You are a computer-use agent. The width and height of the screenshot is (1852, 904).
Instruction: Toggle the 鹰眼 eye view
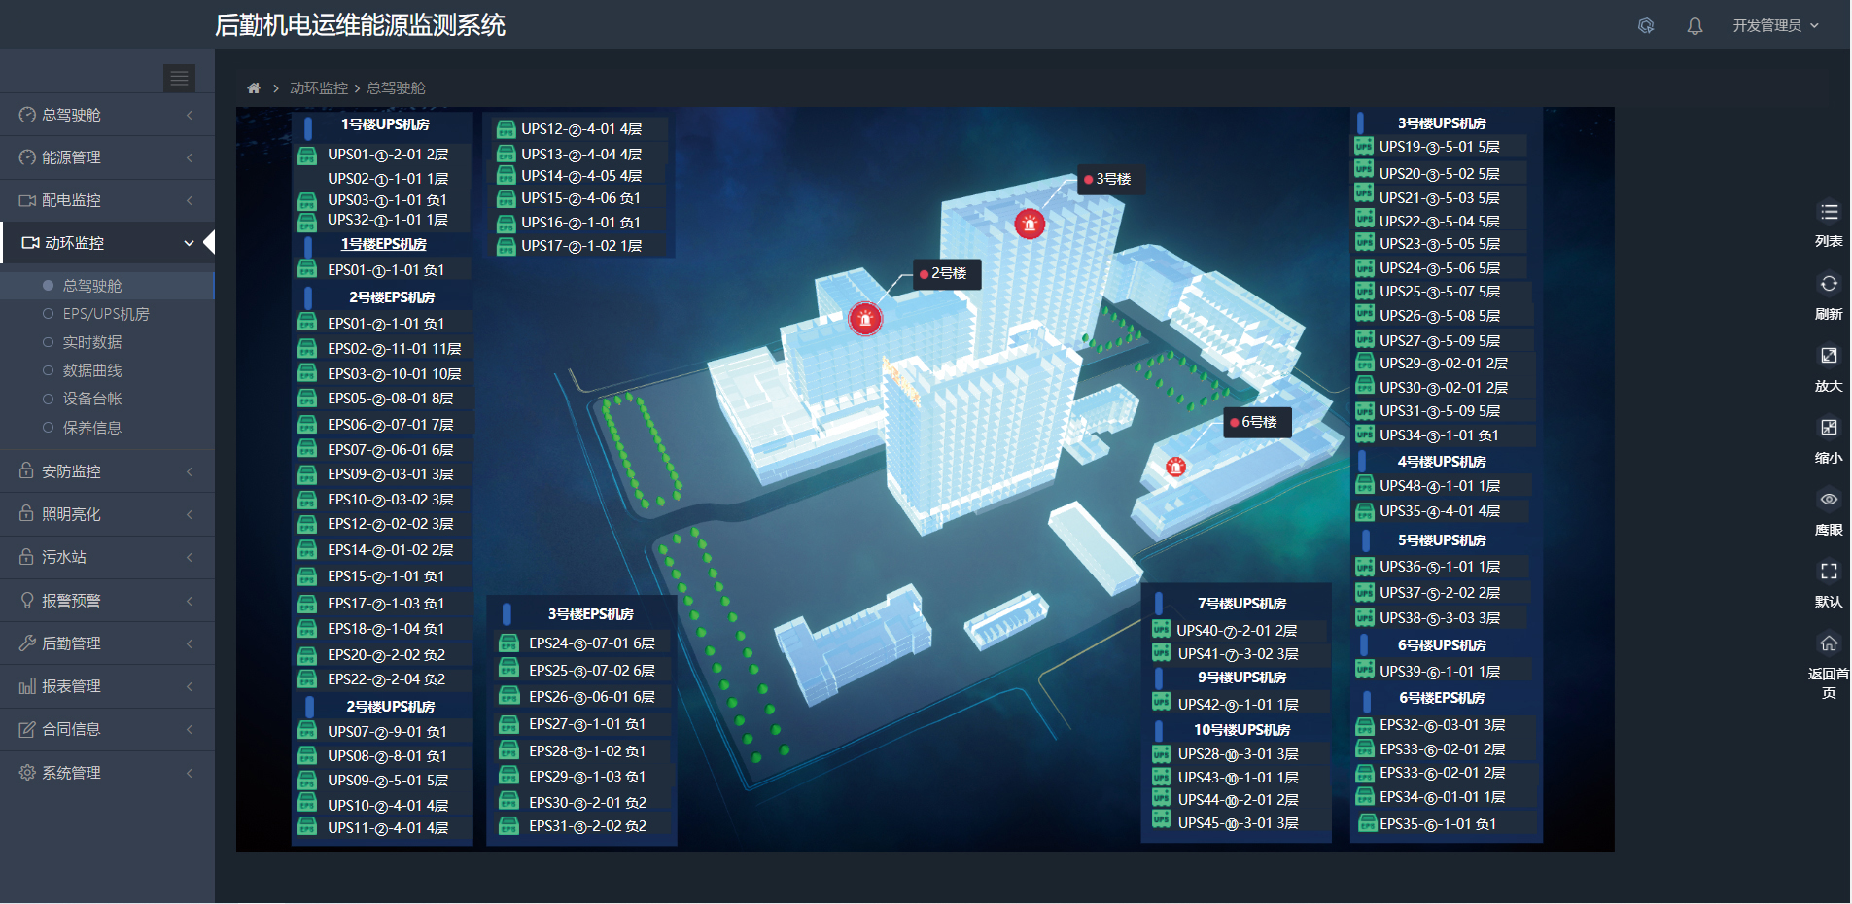pyautogui.click(x=1829, y=500)
